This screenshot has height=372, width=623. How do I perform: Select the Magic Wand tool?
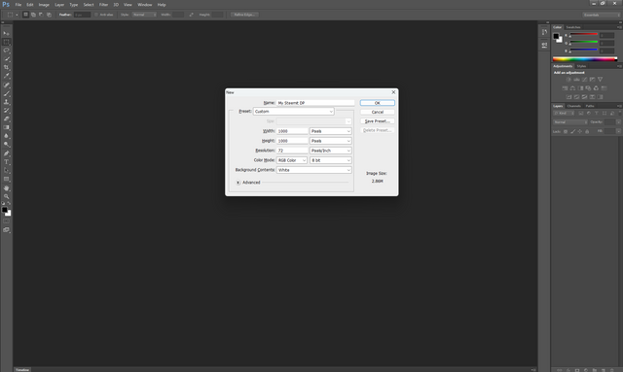(7, 59)
